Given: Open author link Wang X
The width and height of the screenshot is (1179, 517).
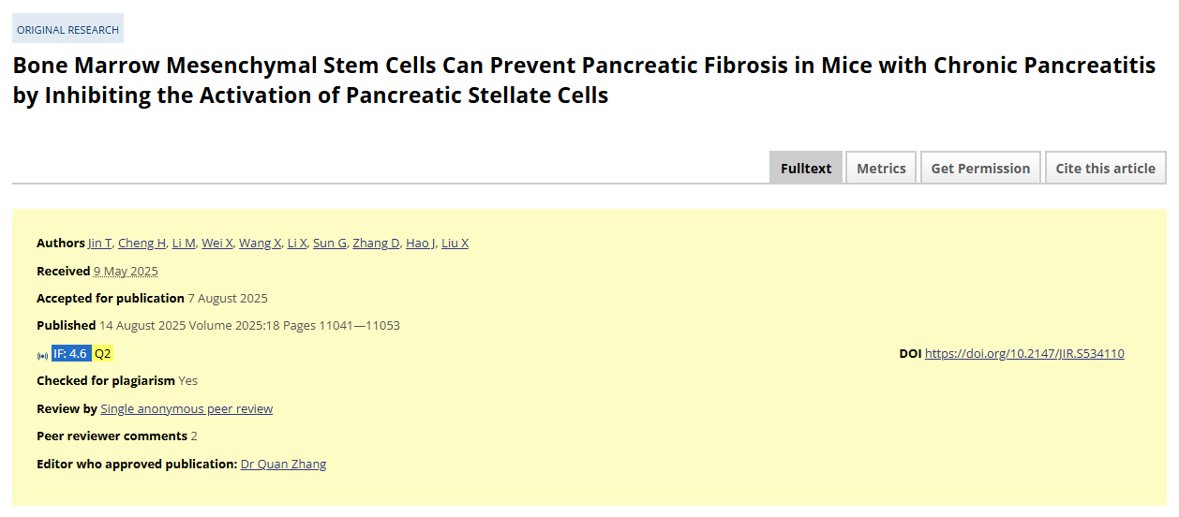Looking at the screenshot, I should coord(261,243).
